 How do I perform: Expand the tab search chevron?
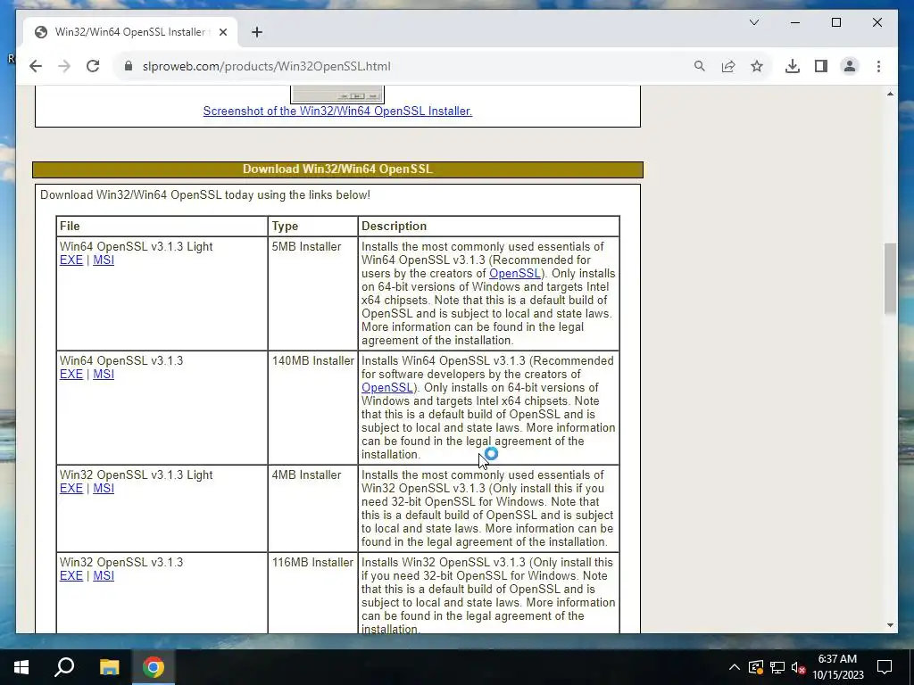click(753, 22)
